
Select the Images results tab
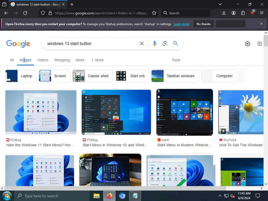coord(25,60)
